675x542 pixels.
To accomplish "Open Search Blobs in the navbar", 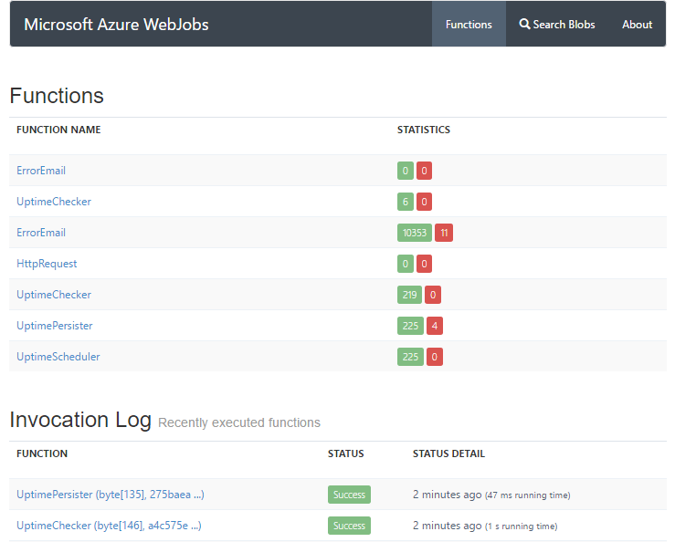I will pyautogui.click(x=557, y=24).
